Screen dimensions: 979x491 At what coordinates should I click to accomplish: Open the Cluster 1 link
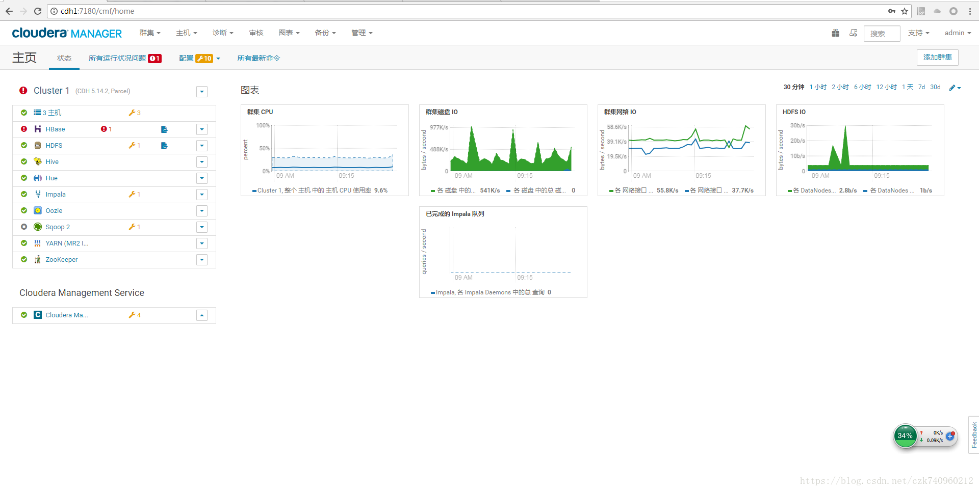[x=51, y=91]
